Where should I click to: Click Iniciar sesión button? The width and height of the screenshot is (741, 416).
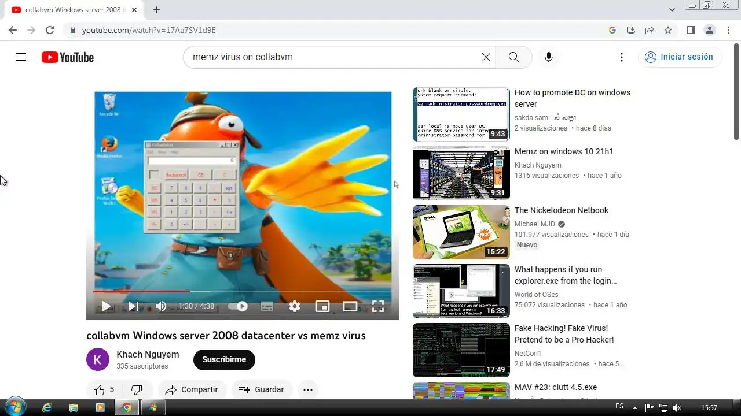point(680,57)
